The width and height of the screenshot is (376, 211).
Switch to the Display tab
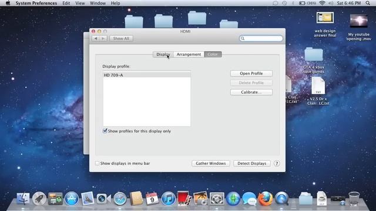pyautogui.click(x=163, y=55)
